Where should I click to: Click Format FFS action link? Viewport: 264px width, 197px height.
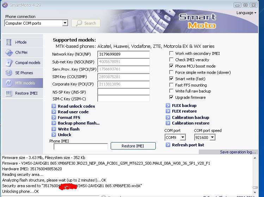pyautogui.click(x=69, y=117)
